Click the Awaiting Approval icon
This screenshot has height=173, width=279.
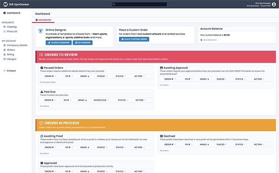click(x=161, y=68)
